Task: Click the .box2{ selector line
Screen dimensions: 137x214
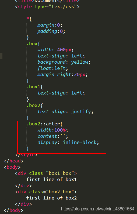Action: click(x=35, y=106)
